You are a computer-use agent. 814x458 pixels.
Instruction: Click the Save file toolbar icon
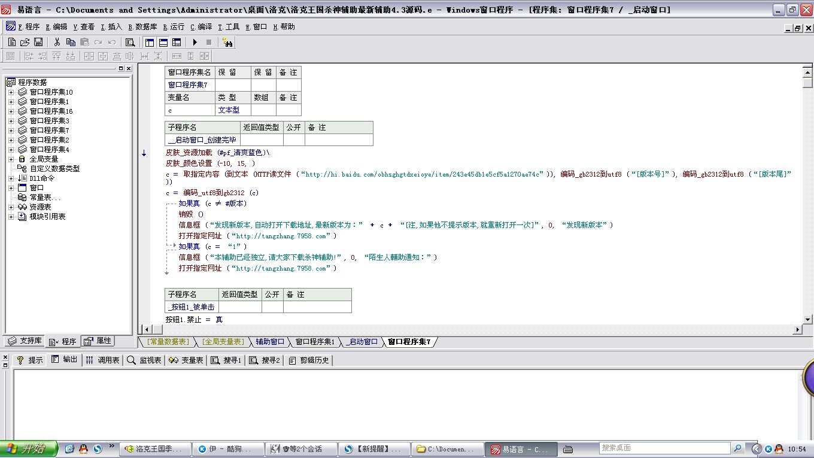(38, 42)
